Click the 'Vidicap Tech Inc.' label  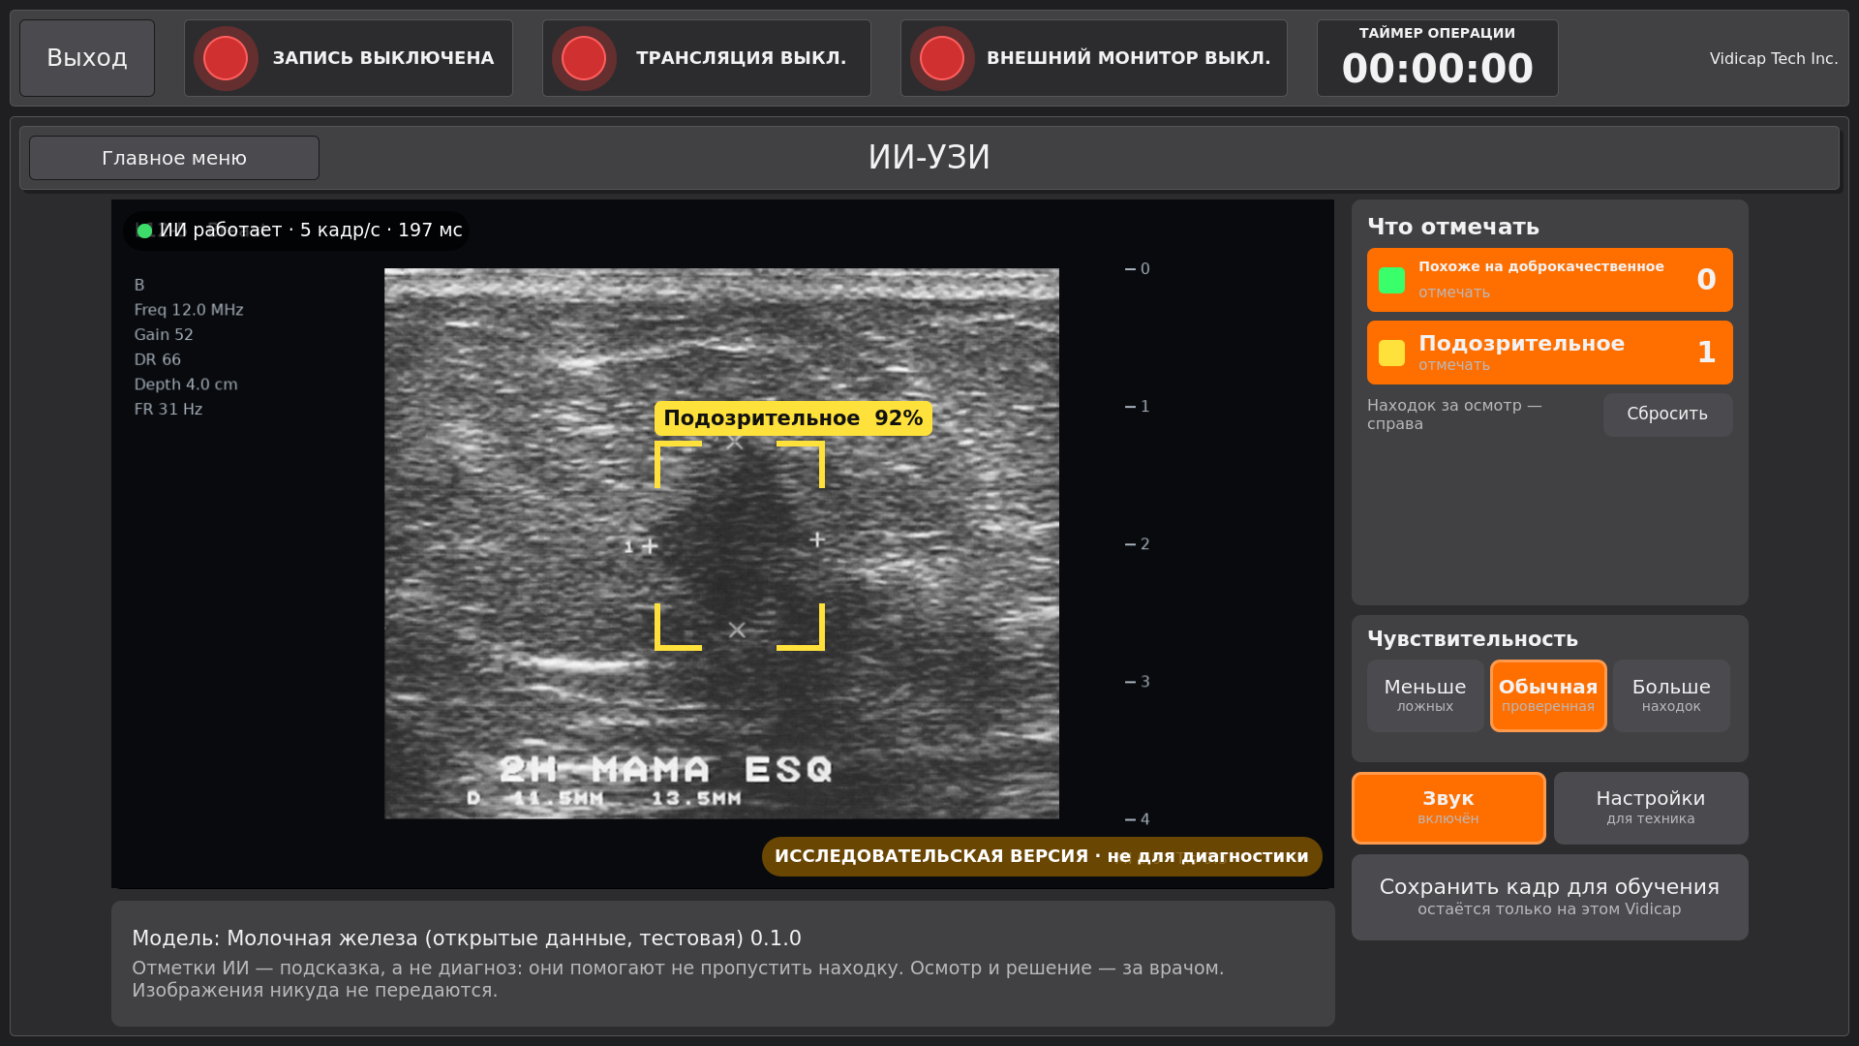1773,58
